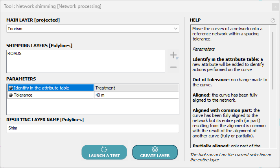Click the sphere icon beside Tolerance
Image resolution: width=280 pixels, height=168 pixels.
tap(11, 95)
